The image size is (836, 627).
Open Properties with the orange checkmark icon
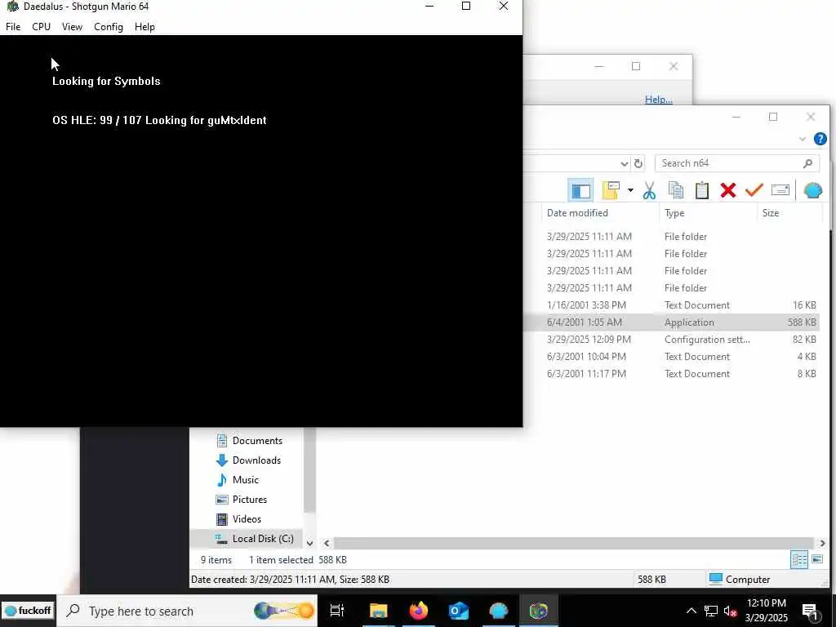click(x=754, y=190)
